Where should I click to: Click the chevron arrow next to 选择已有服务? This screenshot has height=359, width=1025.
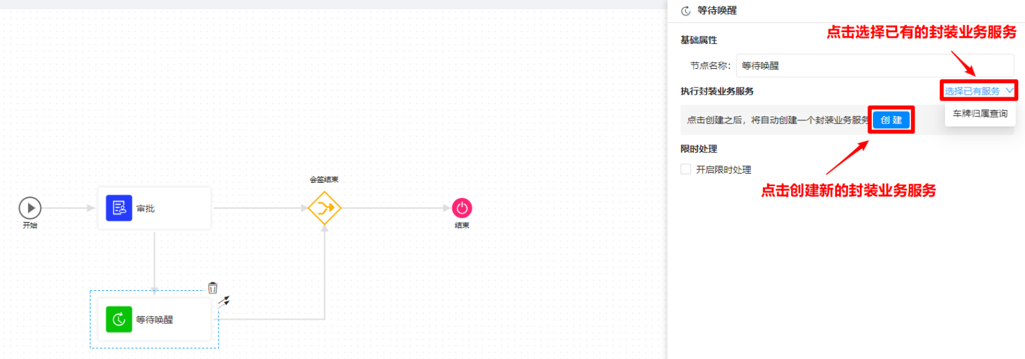pos(1009,91)
